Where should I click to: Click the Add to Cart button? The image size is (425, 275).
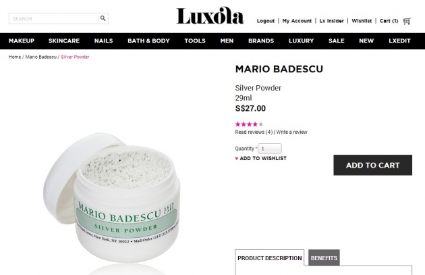pyautogui.click(x=372, y=165)
